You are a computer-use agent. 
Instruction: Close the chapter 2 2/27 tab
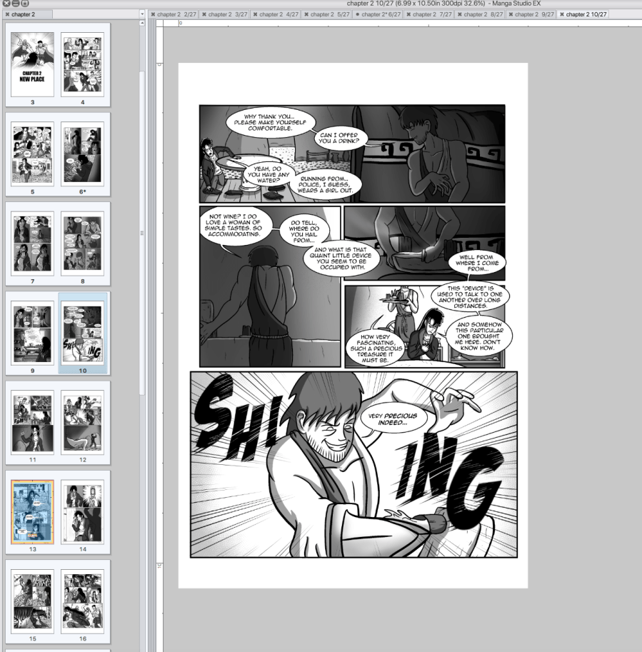(154, 14)
